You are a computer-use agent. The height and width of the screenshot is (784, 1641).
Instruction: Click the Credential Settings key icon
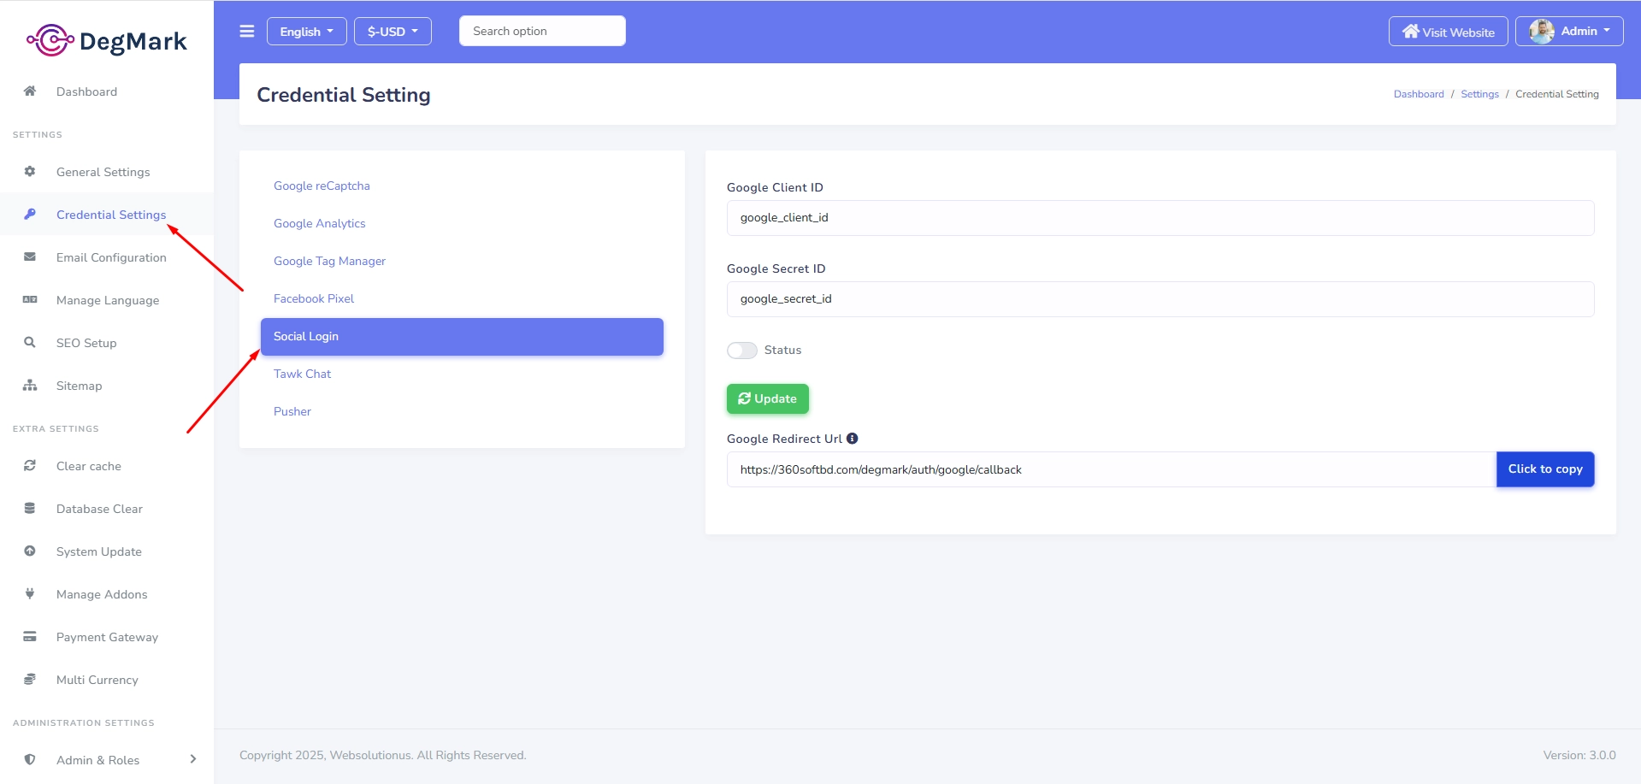pyautogui.click(x=30, y=214)
